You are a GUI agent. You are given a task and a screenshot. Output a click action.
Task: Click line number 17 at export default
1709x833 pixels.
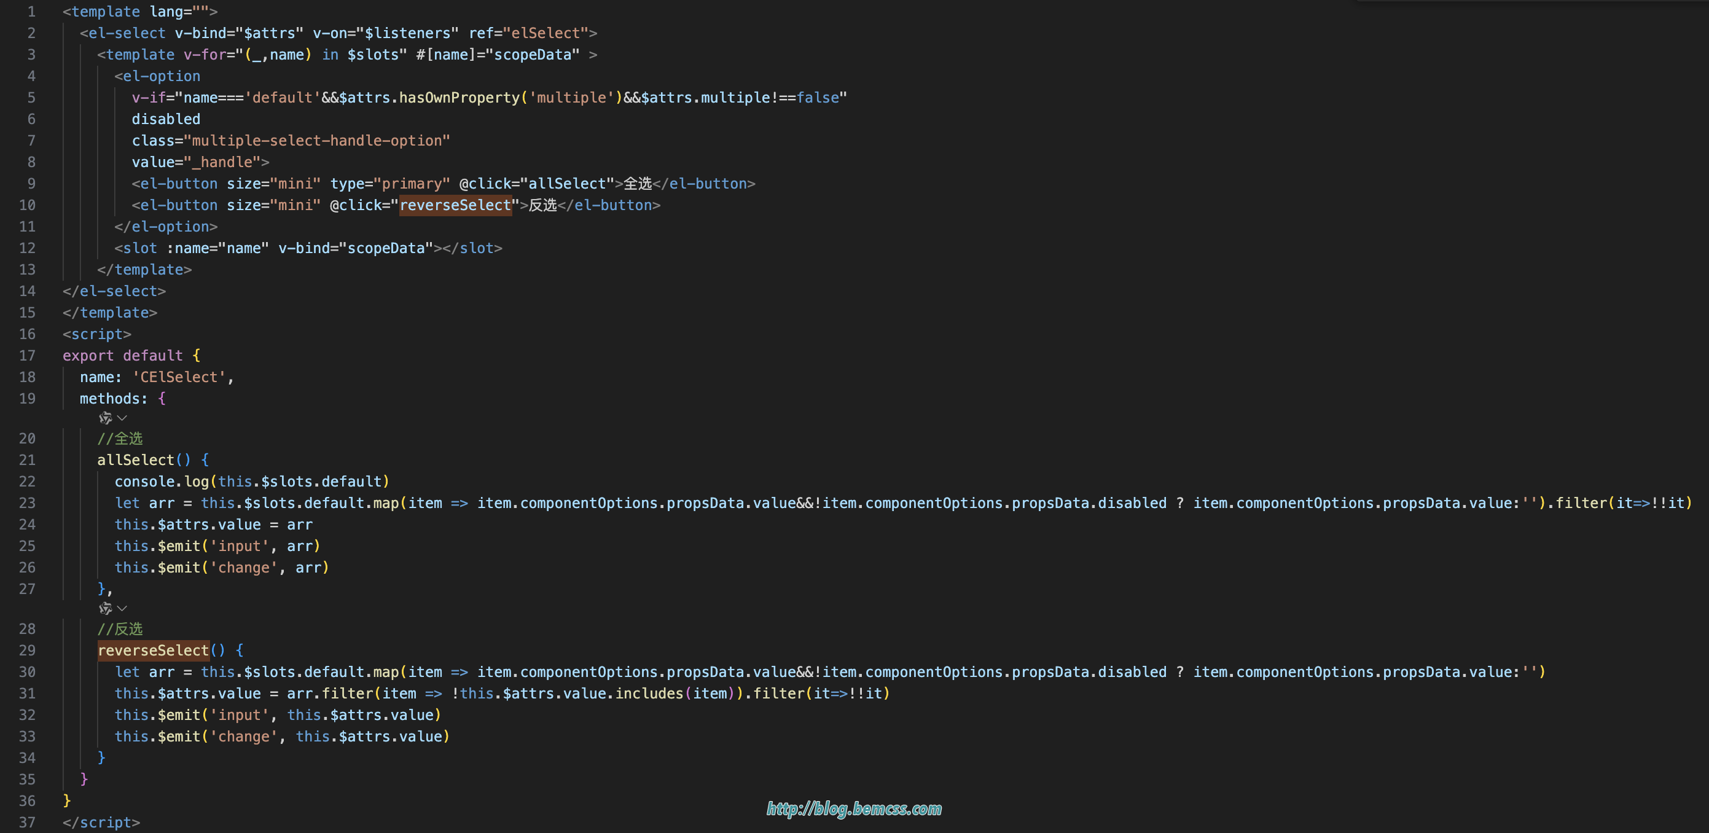tap(27, 356)
